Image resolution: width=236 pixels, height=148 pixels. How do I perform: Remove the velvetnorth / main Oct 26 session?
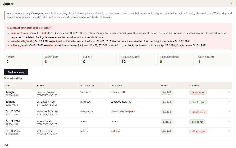pyautogui.click(x=229, y=112)
